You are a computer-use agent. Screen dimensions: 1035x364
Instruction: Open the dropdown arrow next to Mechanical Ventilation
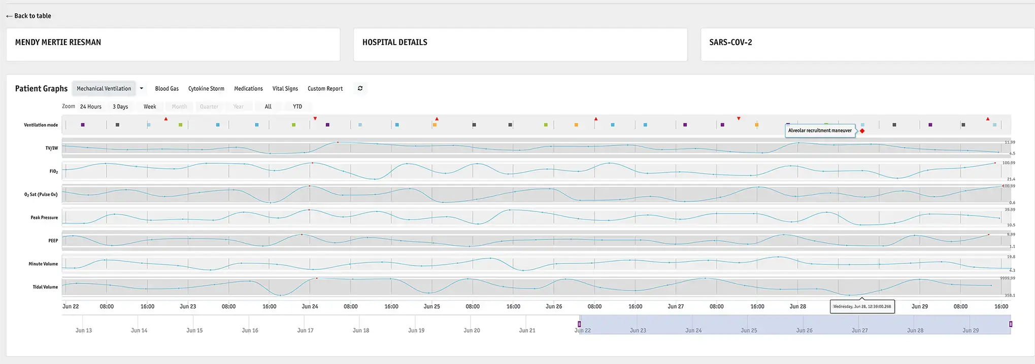142,89
